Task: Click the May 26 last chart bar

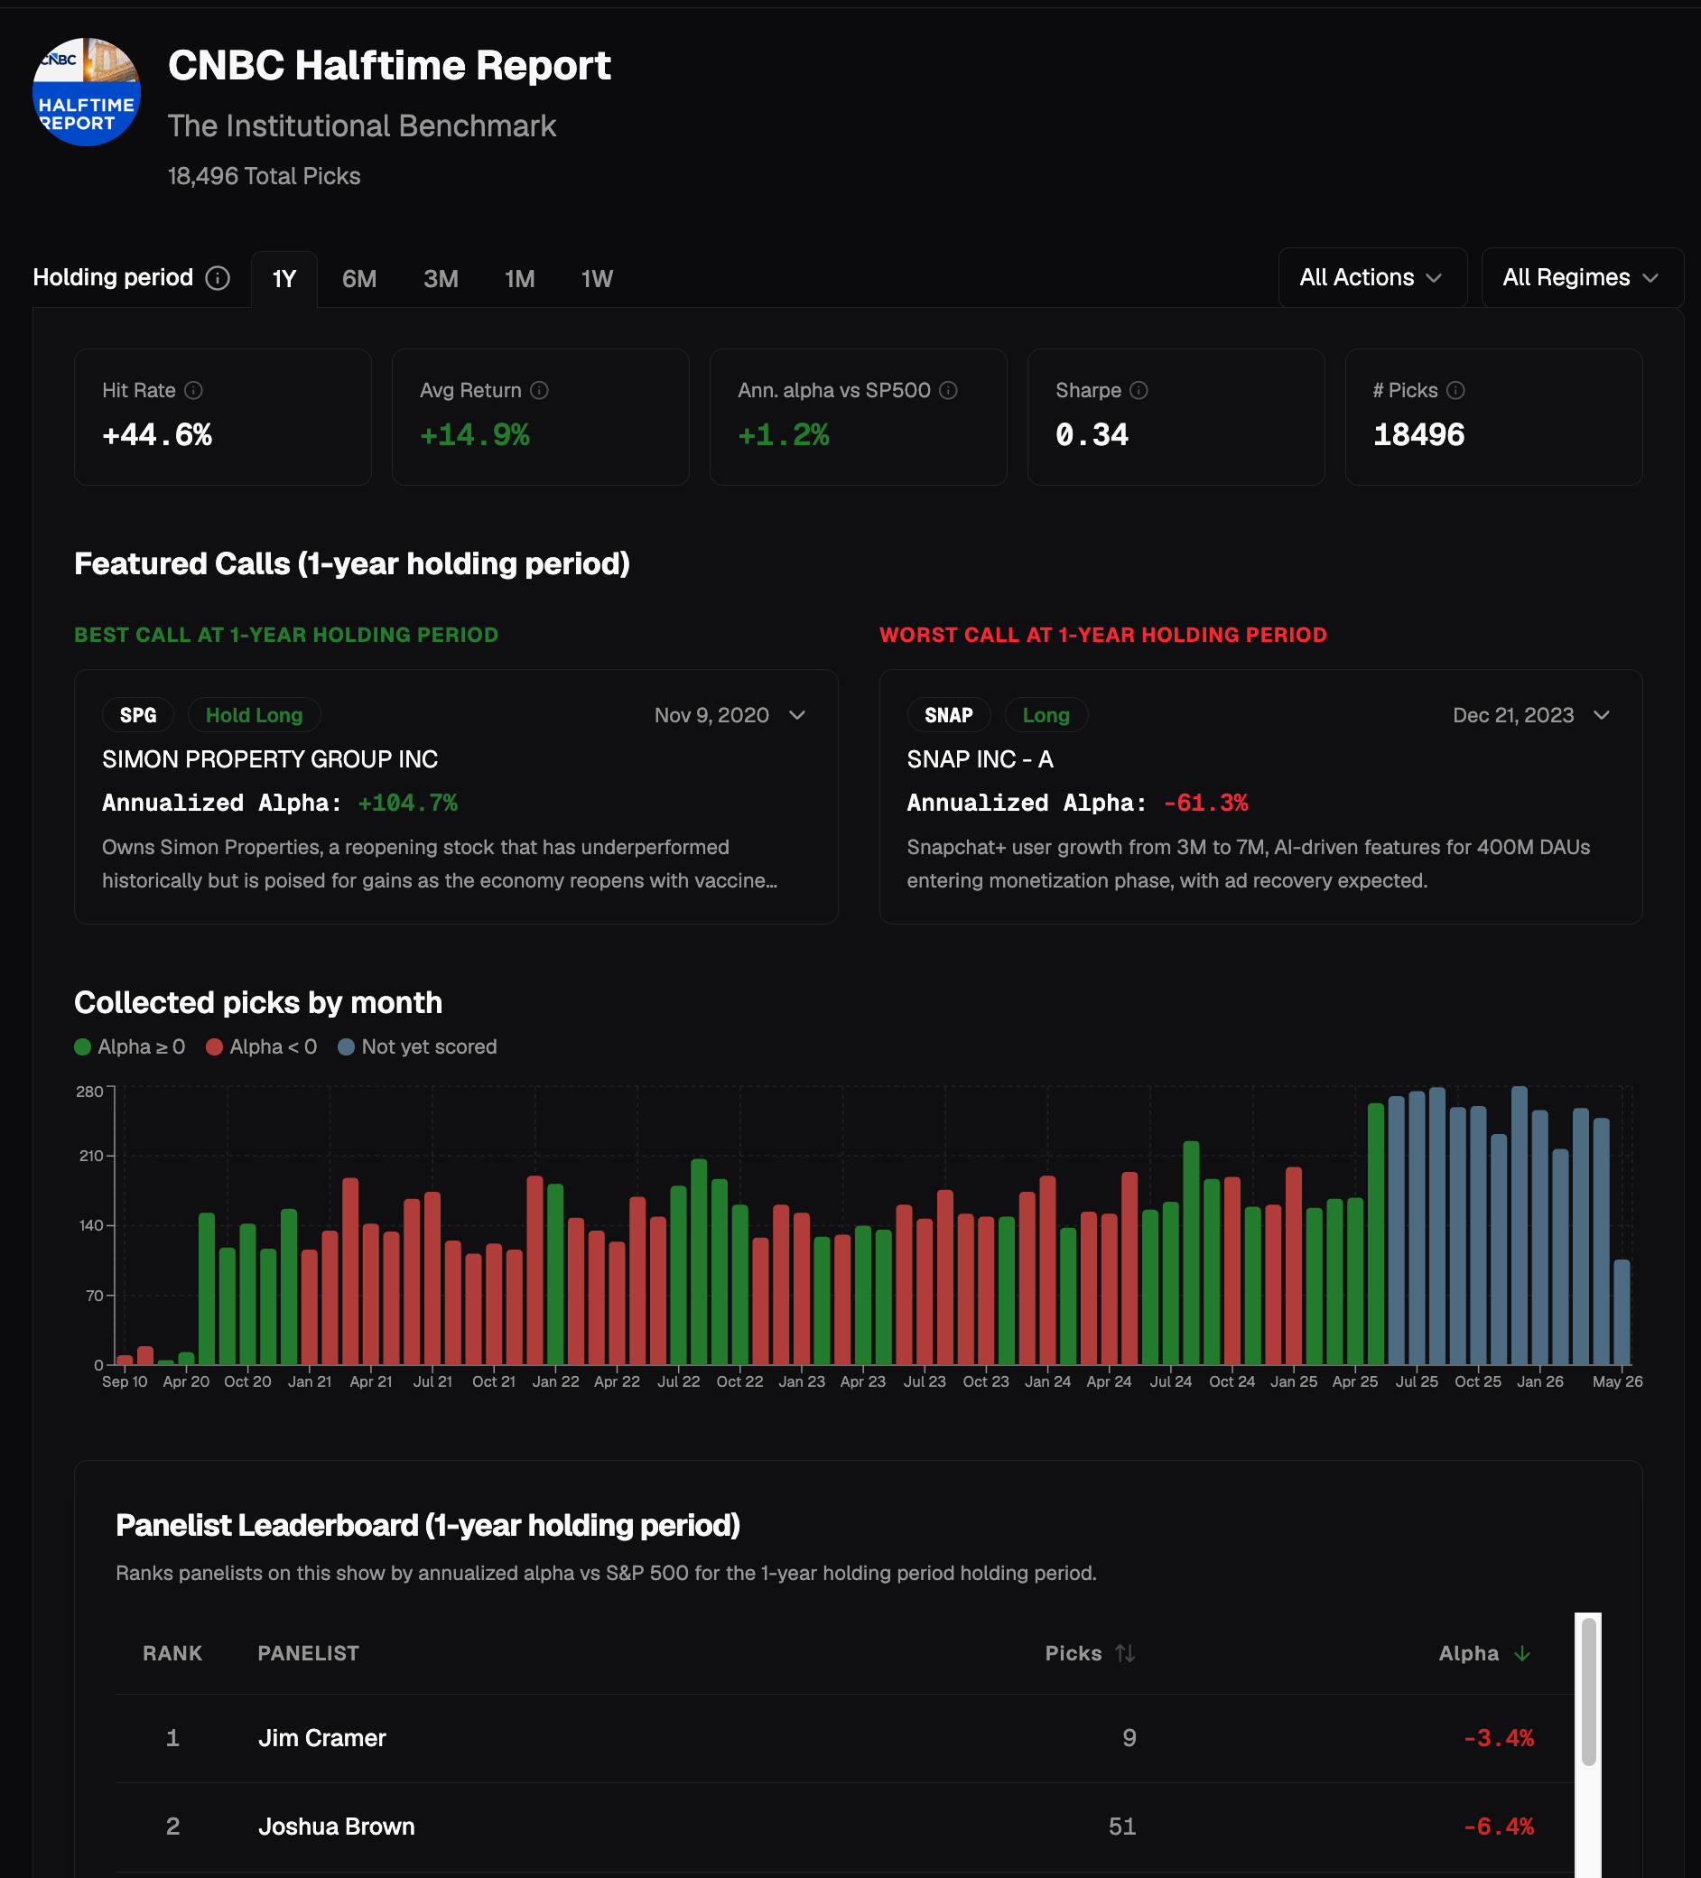Action: pyautogui.click(x=1622, y=1312)
